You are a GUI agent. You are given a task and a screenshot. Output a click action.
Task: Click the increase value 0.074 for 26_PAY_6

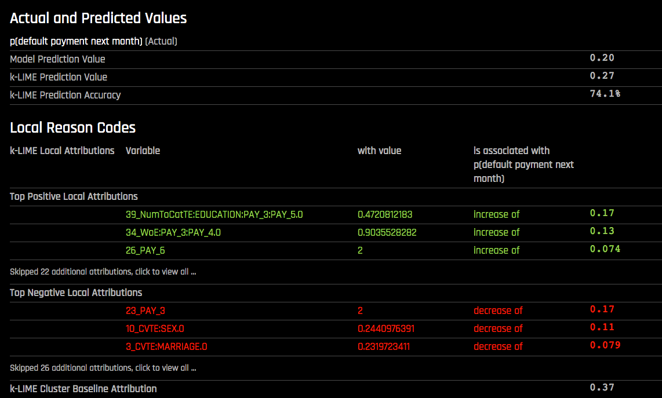[x=605, y=249]
